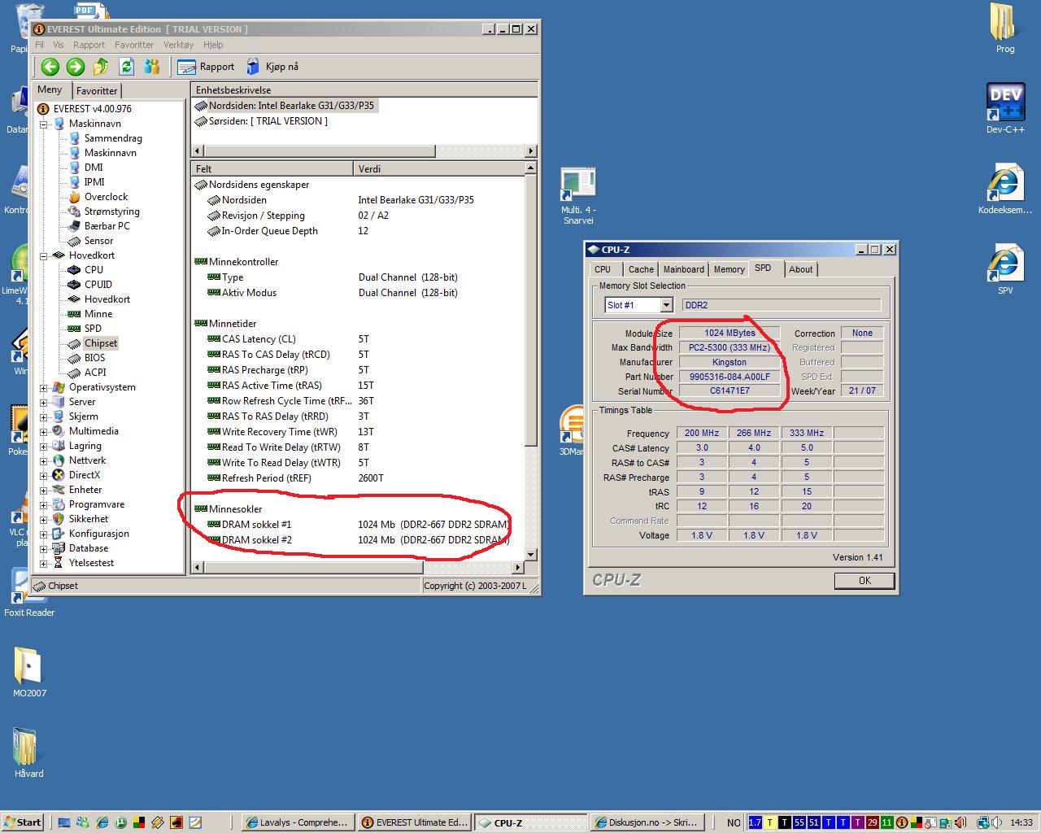1041x833 pixels.
Task: Open the Verktøy menu
Action: (x=179, y=45)
